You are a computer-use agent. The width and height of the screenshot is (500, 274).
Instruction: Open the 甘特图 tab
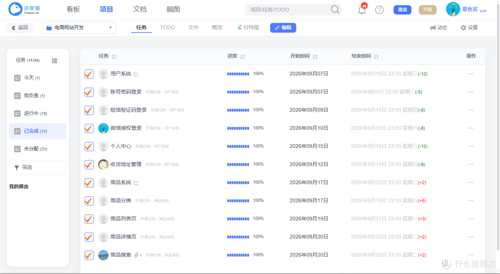248,27
